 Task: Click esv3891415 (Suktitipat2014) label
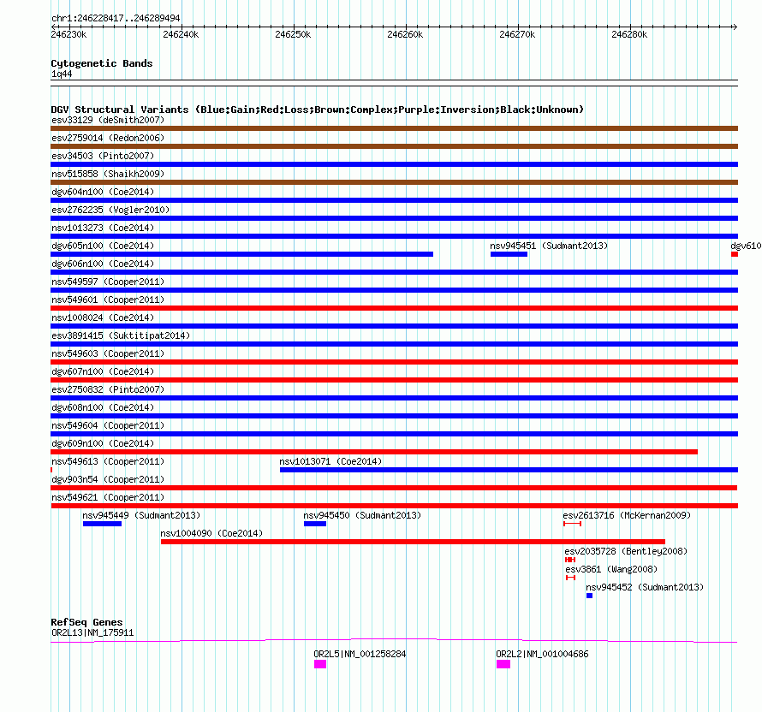tap(121, 335)
